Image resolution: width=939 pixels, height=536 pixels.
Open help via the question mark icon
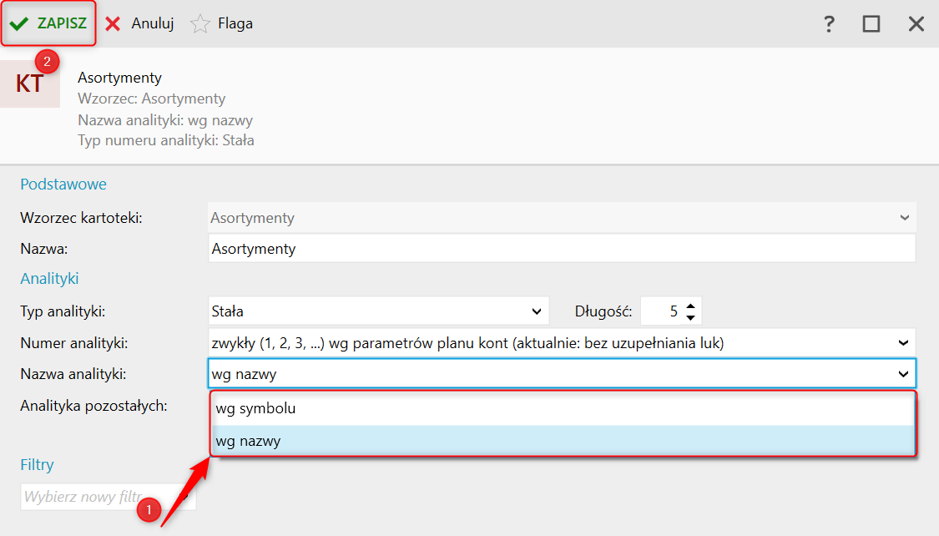829,23
